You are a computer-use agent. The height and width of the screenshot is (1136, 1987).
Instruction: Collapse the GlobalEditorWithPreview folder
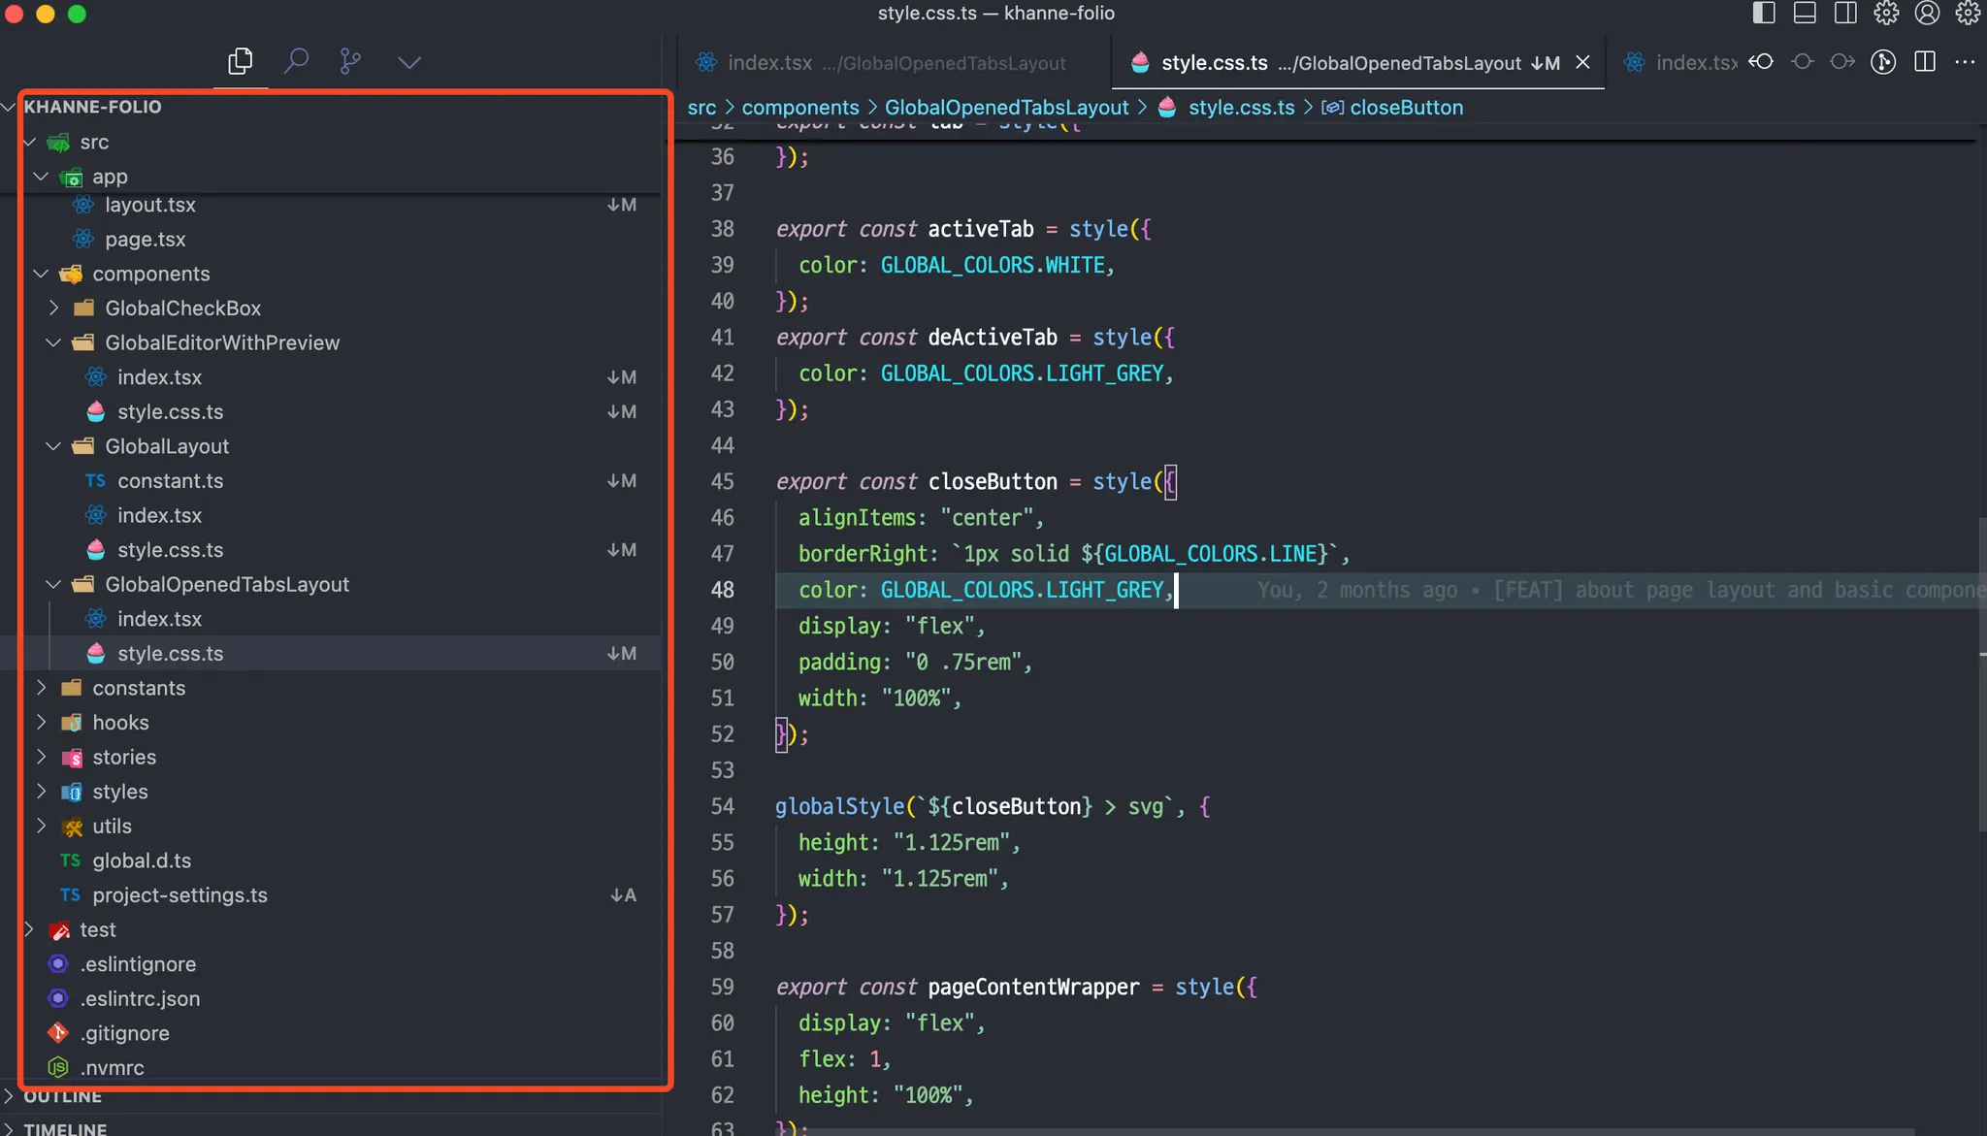pos(221,342)
